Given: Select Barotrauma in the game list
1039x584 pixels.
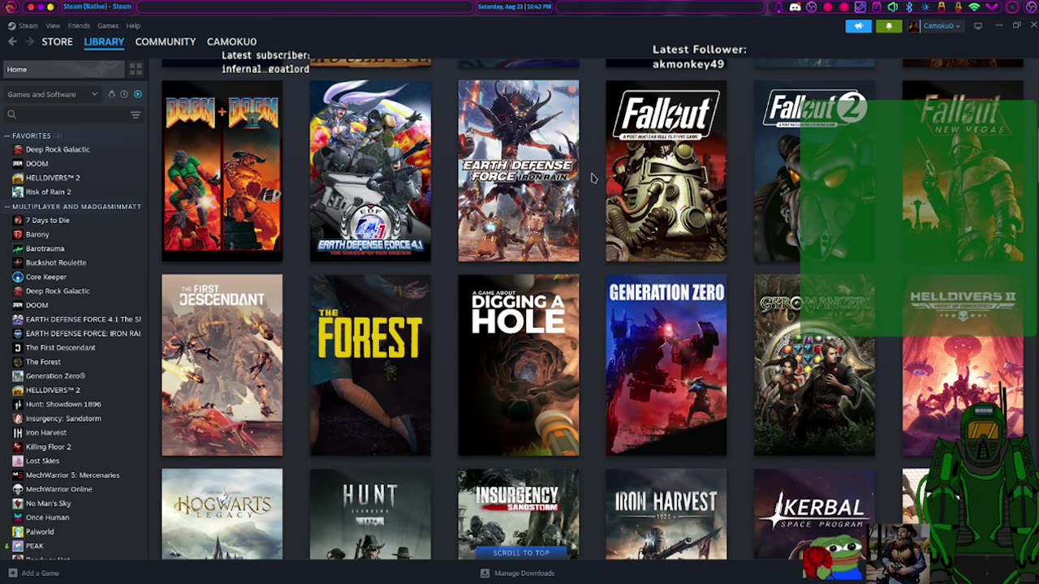Looking at the screenshot, I should pos(45,249).
